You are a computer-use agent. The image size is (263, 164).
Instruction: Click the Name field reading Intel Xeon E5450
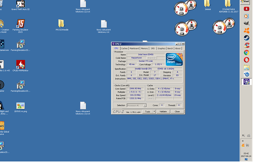coord(146,54)
